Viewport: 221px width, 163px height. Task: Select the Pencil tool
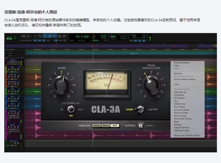64,36
